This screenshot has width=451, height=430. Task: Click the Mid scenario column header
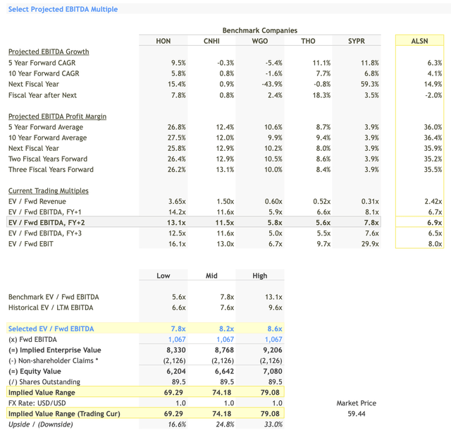(x=211, y=276)
